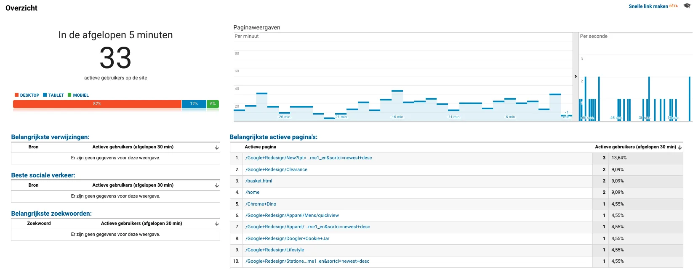The width and height of the screenshot is (693, 272).
Task: Click 'Snelle link maken' link
Action: click(648, 6)
